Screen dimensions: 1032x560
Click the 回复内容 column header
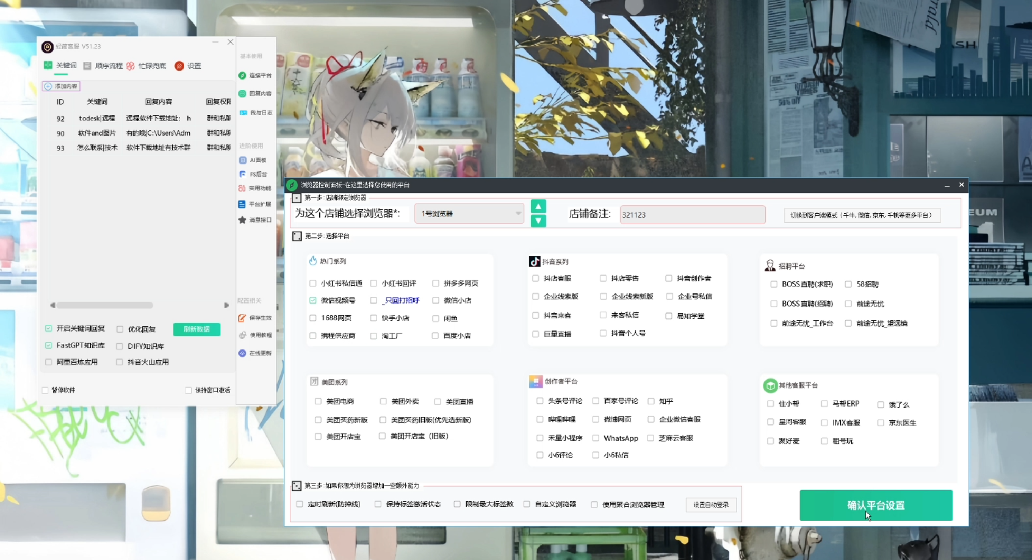point(159,102)
